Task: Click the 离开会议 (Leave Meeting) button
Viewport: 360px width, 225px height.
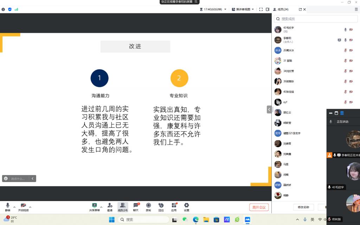Action: point(259,207)
